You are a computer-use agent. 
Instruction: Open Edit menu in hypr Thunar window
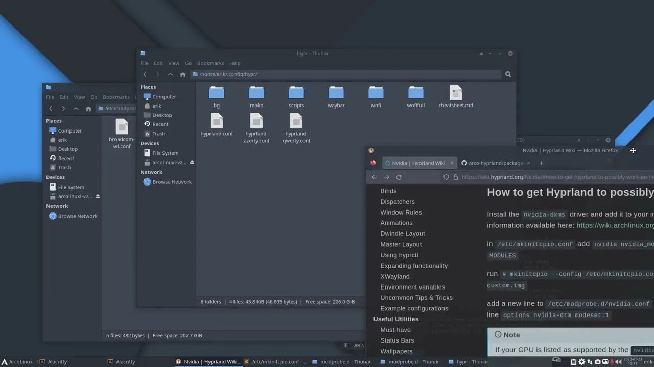click(x=158, y=63)
